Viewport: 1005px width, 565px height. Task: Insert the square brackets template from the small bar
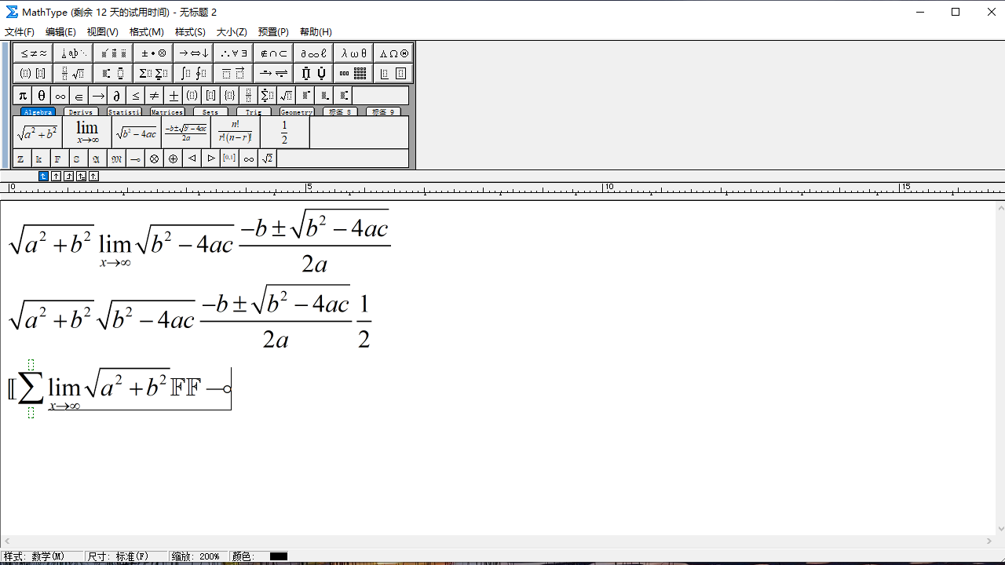[211, 96]
